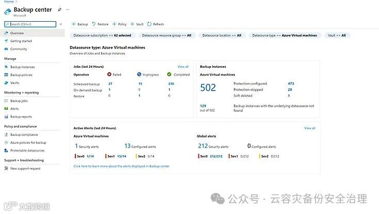Click the Failed status icon
This screenshot has width=379, height=214.
(109, 74)
